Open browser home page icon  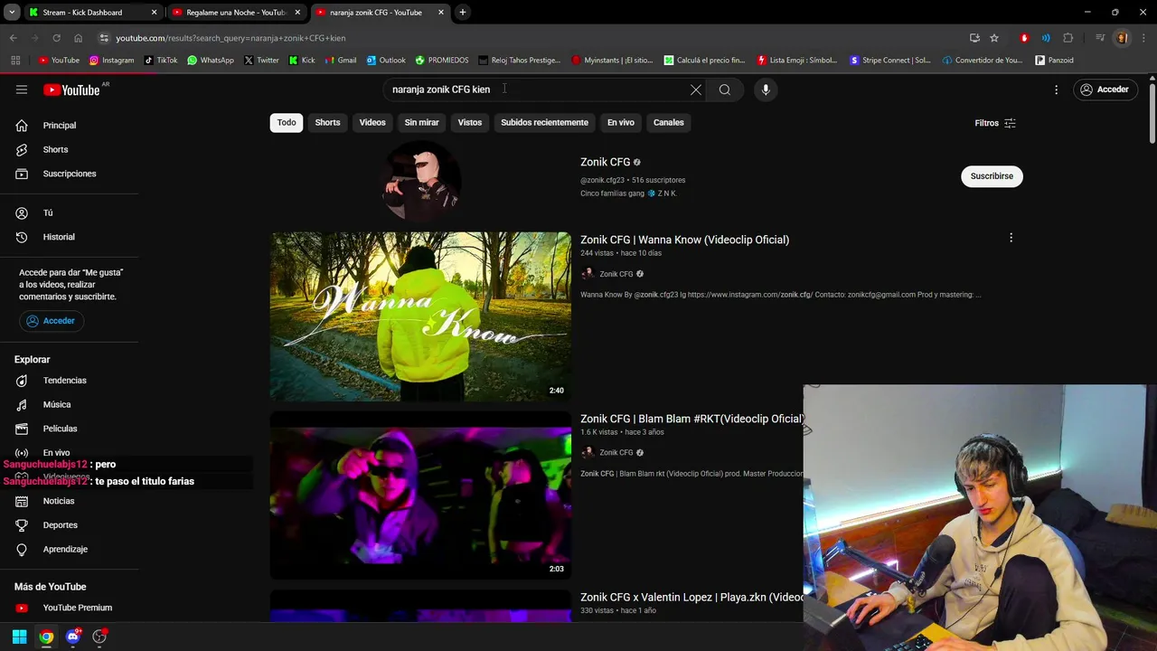tap(78, 38)
